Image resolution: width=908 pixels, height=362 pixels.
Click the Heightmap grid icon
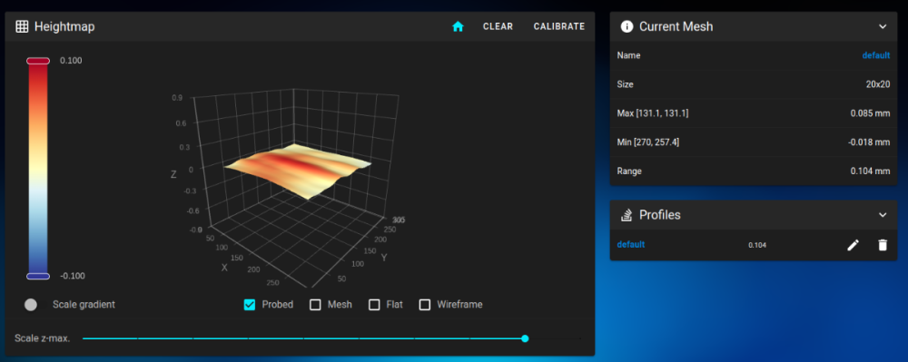[22, 26]
